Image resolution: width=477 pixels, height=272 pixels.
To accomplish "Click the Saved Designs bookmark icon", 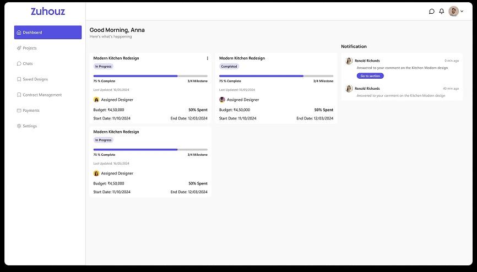I will [x=19, y=79].
